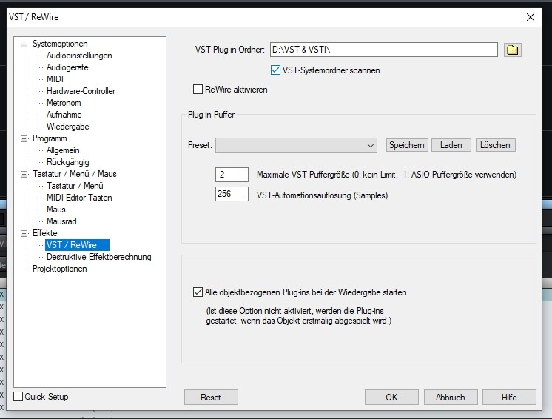This screenshot has width=552, height=419.
Task: Collapse the Effekte tree node
Action: coord(24,233)
